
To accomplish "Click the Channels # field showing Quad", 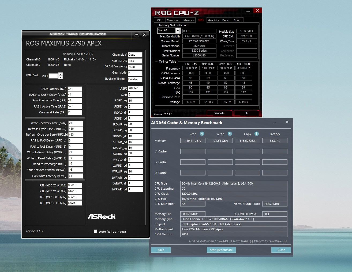I will point(135,55).
